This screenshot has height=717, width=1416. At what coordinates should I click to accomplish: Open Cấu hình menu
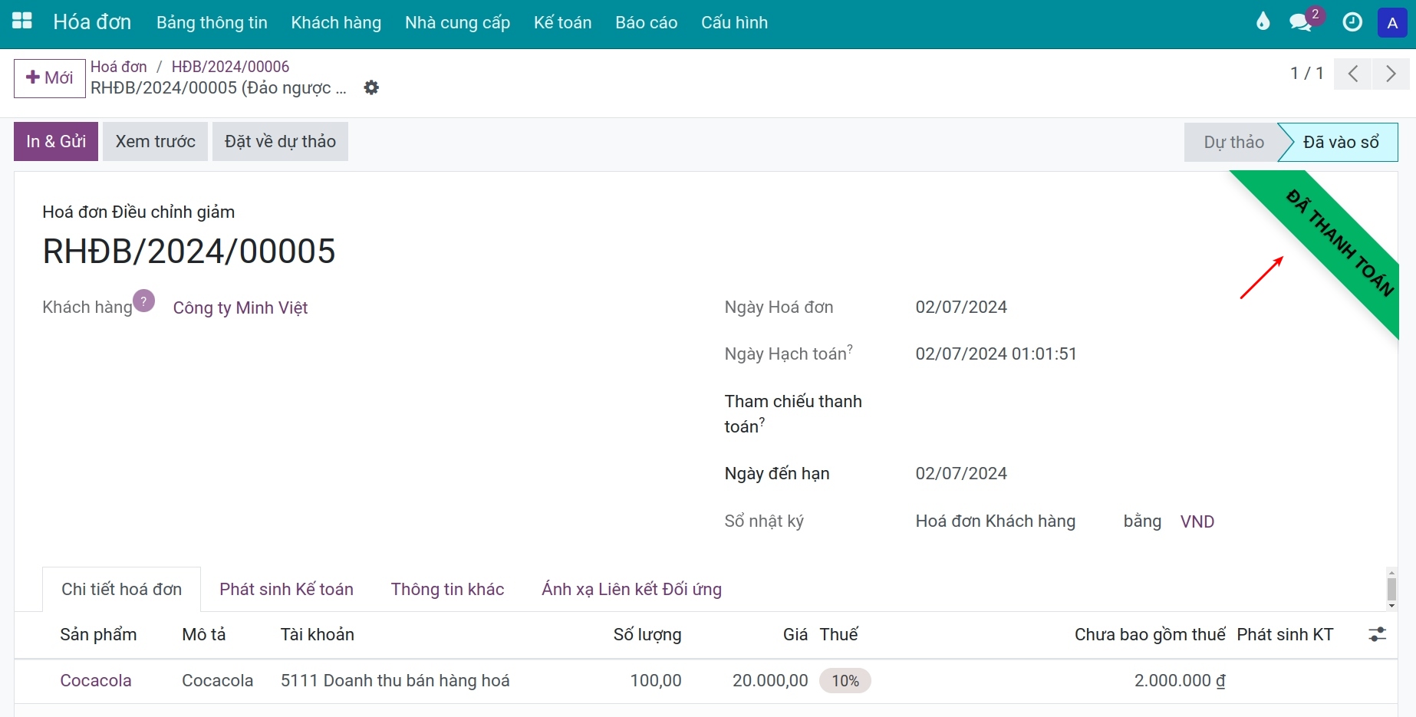734,23
